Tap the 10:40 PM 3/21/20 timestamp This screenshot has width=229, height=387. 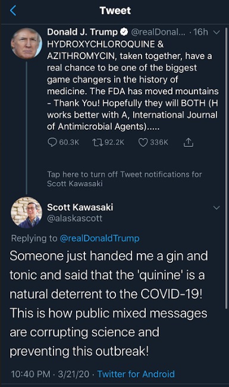coord(50,374)
